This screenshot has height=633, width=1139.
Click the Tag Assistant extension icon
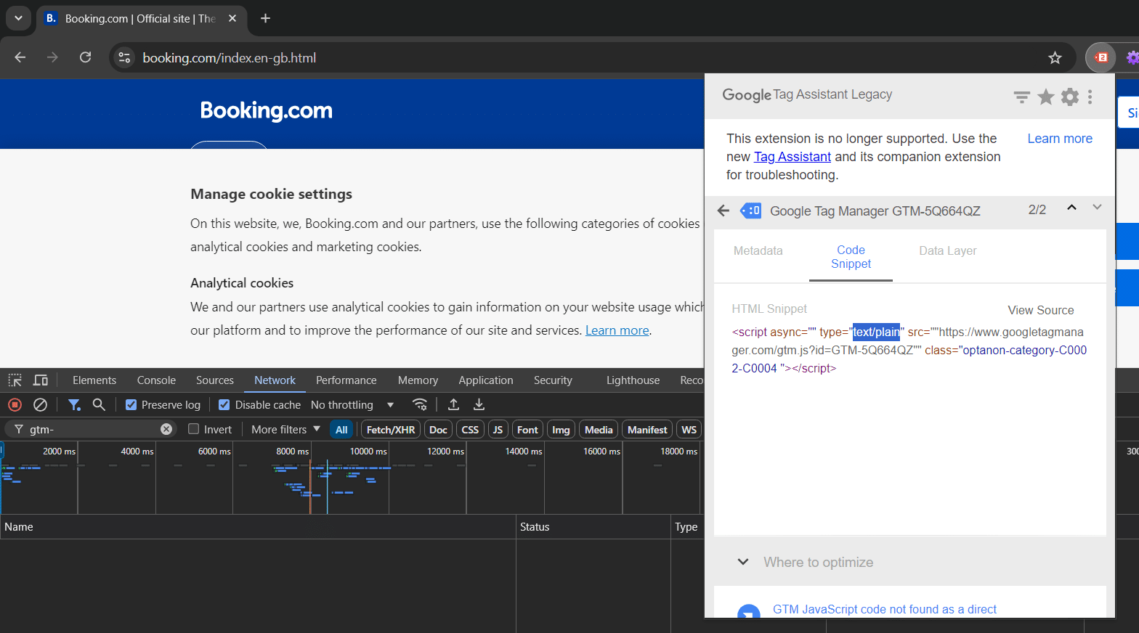pos(1101,57)
